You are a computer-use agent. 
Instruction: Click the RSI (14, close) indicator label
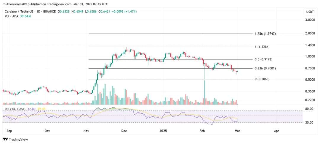tap(15, 109)
